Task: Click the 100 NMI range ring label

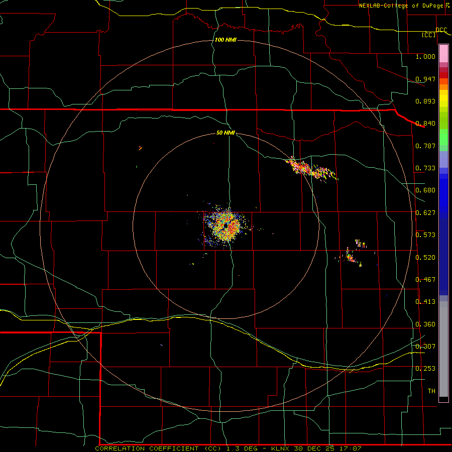Action: click(x=225, y=40)
